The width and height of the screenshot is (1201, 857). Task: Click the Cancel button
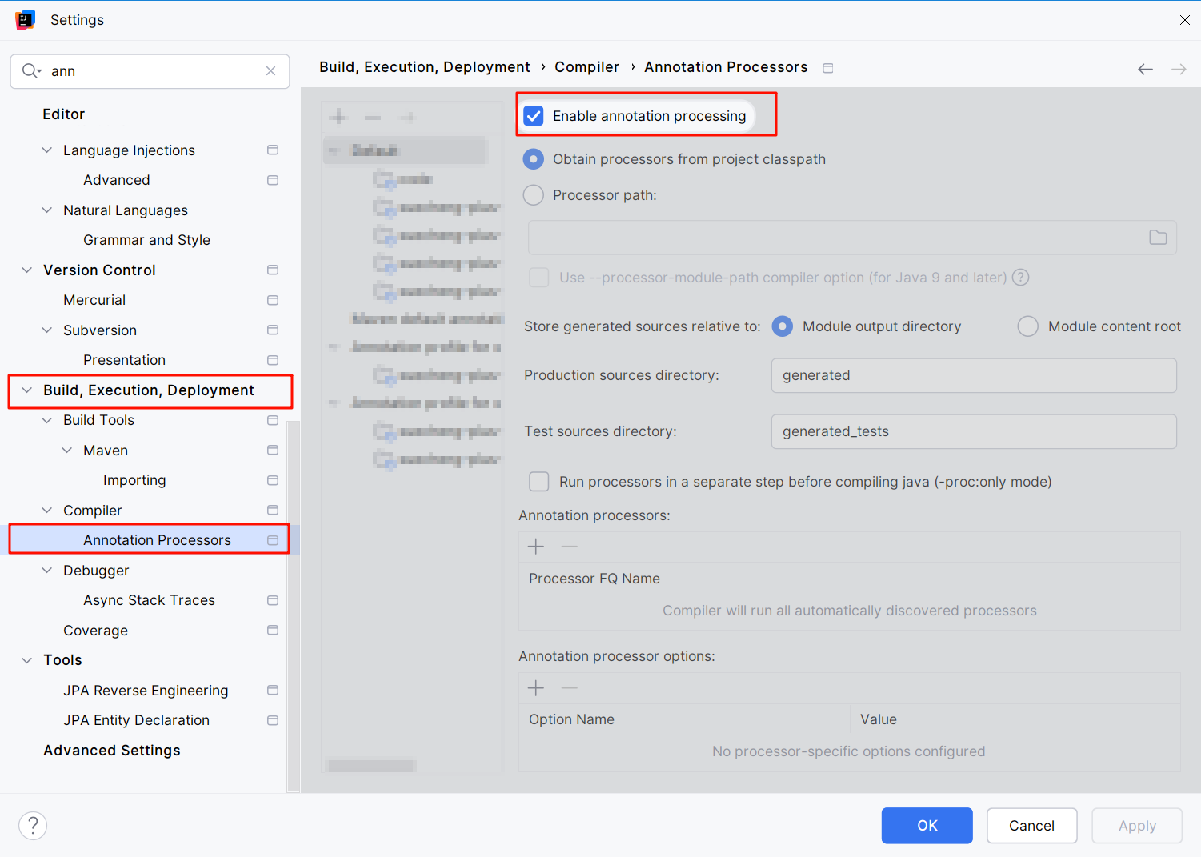click(x=1031, y=826)
